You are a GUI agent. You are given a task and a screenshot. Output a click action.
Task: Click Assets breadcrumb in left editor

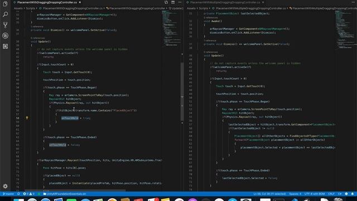pyautogui.click(x=18, y=8)
